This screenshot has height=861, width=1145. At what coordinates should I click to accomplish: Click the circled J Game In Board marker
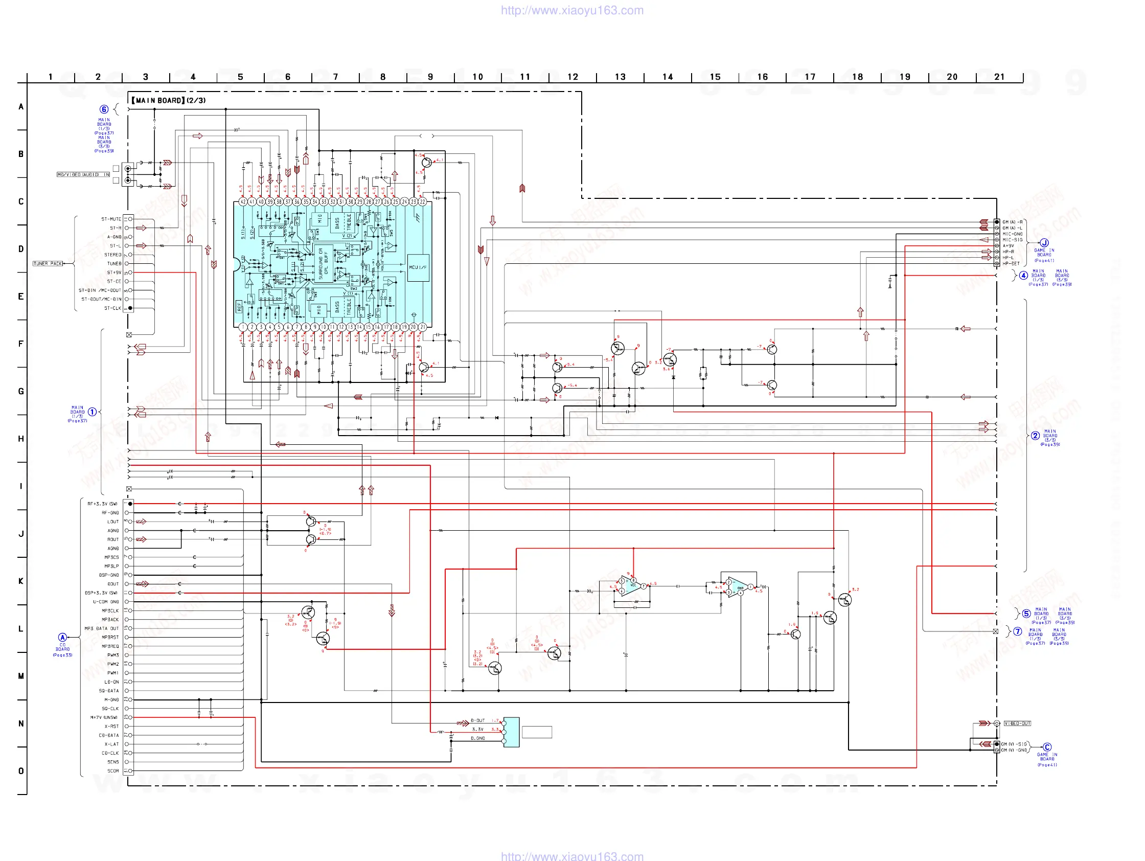point(1044,243)
